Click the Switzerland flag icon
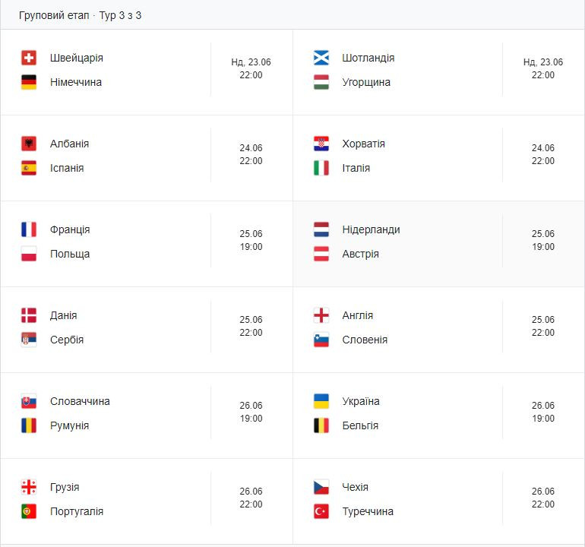The height and width of the screenshot is (547, 585). [29, 58]
